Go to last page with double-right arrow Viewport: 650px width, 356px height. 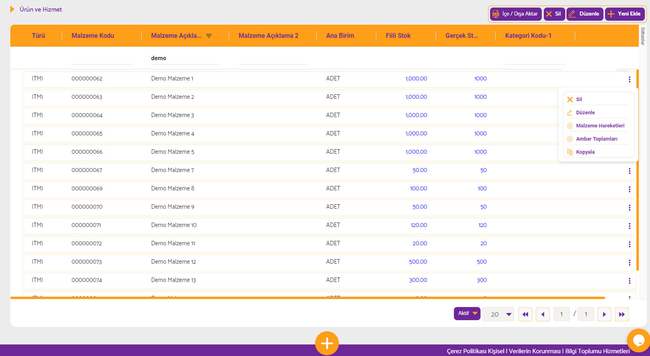pyautogui.click(x=622, y=314)
